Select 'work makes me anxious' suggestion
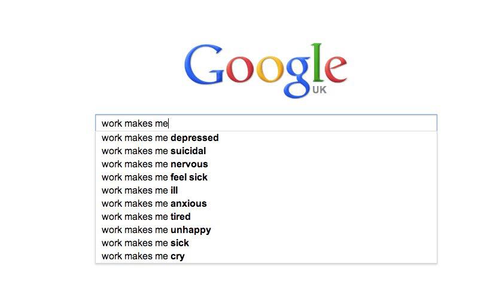The width and height of the screenshot is (502, 294). click(x=266, y=203)
